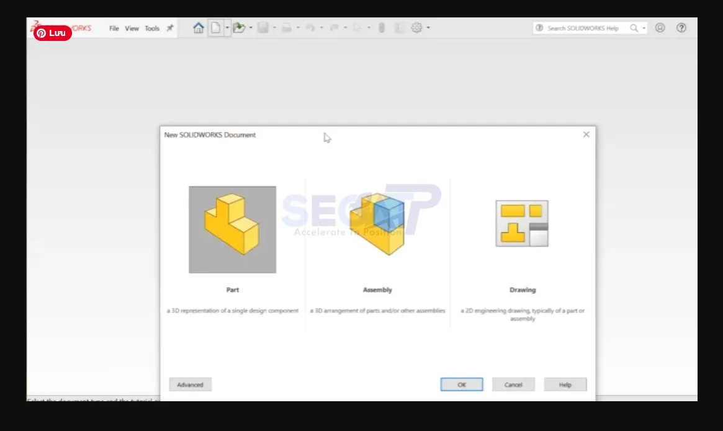The height and width of the screenshot is (431, 723).
Task: Click the Help question mark icon
Action: [x=681, y=28]
